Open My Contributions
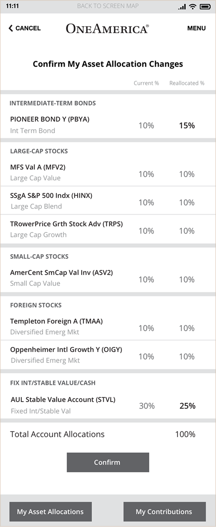The width and height of the screenshot is (216, 527). [165, 511]
